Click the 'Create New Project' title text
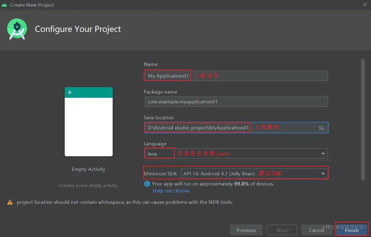Viewport: 371px width, 237px height. click(32, 5)
